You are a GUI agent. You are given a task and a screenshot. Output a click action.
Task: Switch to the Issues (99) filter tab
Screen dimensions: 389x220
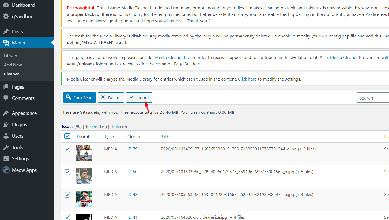click(71, 127)
